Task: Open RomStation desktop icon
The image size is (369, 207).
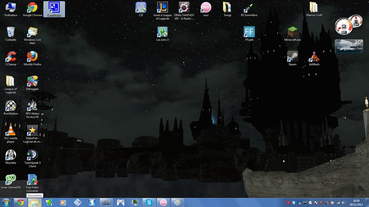Action: [11, 108]
